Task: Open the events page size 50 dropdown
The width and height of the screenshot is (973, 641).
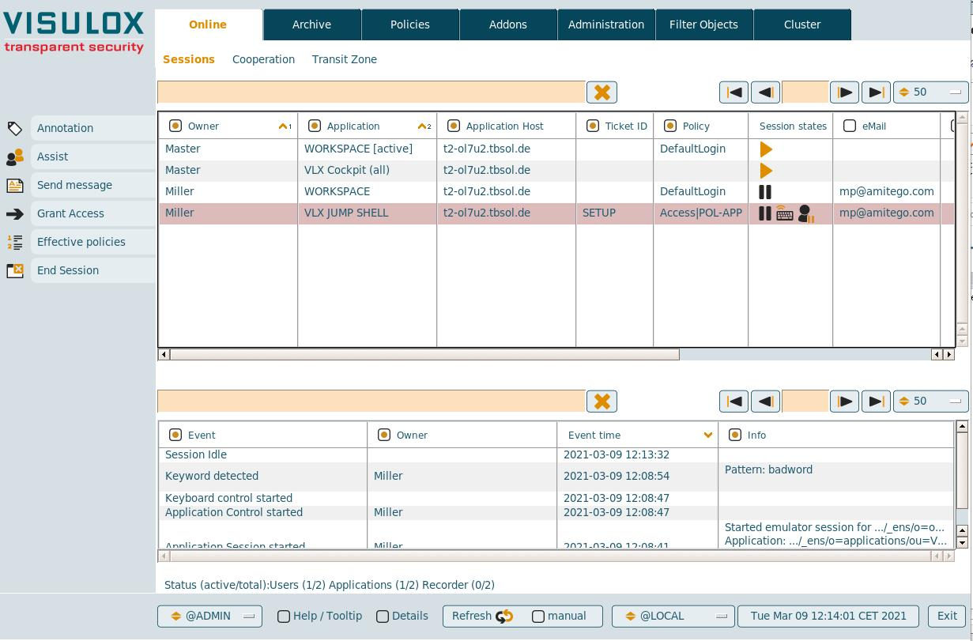Action: (931, 402)
